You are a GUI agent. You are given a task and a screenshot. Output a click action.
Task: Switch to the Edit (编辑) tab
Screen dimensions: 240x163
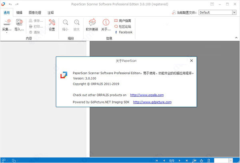pos(19,12)
